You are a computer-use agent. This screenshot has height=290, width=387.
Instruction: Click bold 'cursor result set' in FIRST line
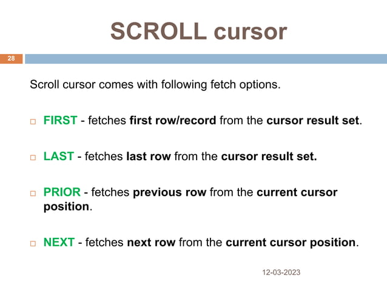pos(313,121)
